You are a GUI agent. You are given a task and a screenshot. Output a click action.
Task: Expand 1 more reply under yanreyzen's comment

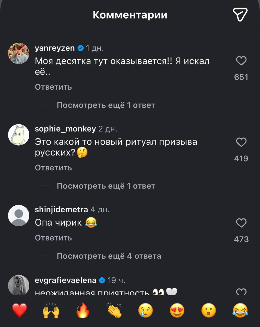(106, 105)
